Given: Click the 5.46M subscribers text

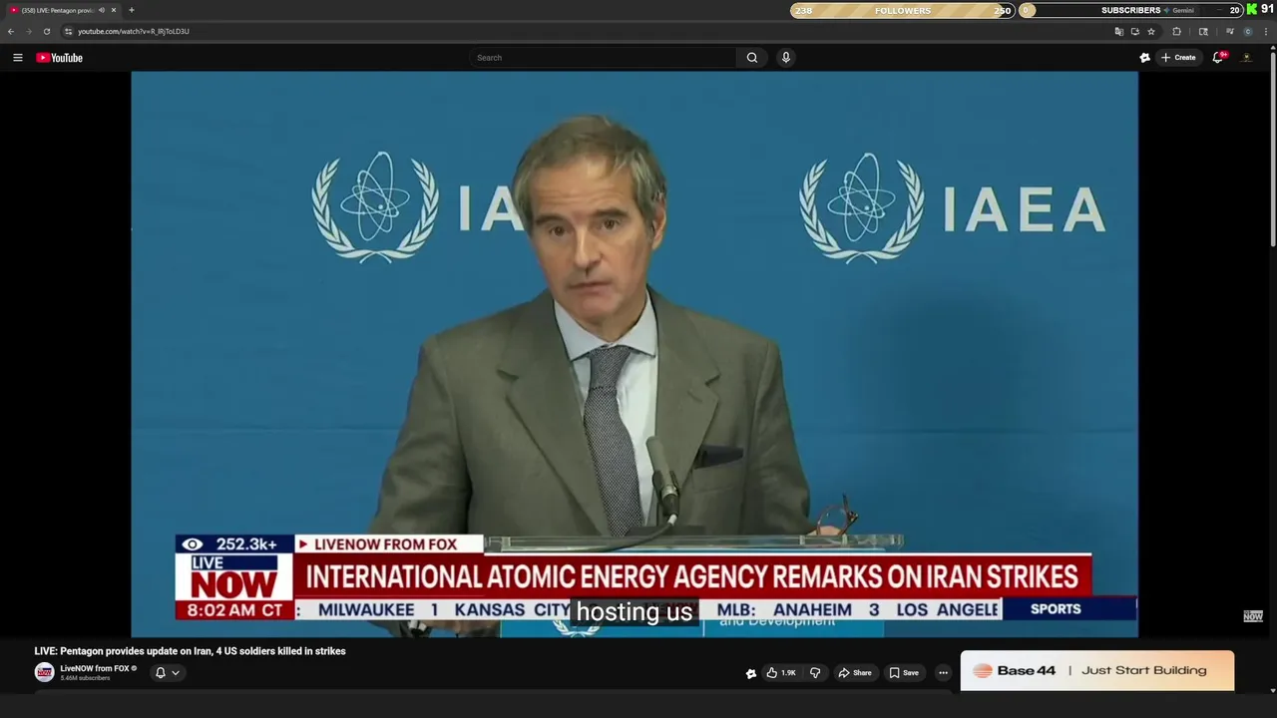Looking at the screenshot, I should pyautogui.click(x=85, y=679).
